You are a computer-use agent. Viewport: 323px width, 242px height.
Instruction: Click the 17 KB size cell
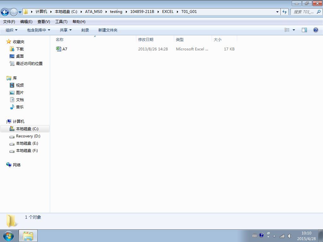[x=229, y=49]
